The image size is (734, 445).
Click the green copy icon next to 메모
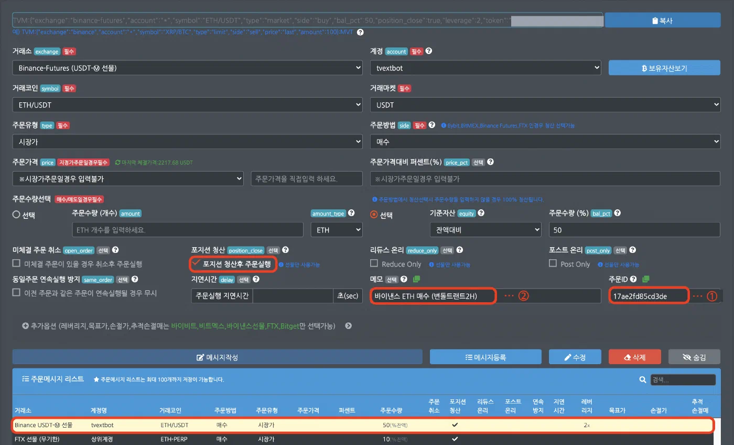(x=416, y=279)
